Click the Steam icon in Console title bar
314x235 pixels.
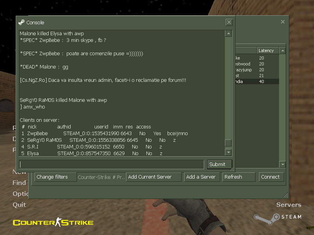22,22
